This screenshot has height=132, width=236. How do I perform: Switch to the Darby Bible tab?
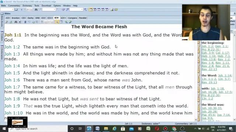tap(31, 18)
